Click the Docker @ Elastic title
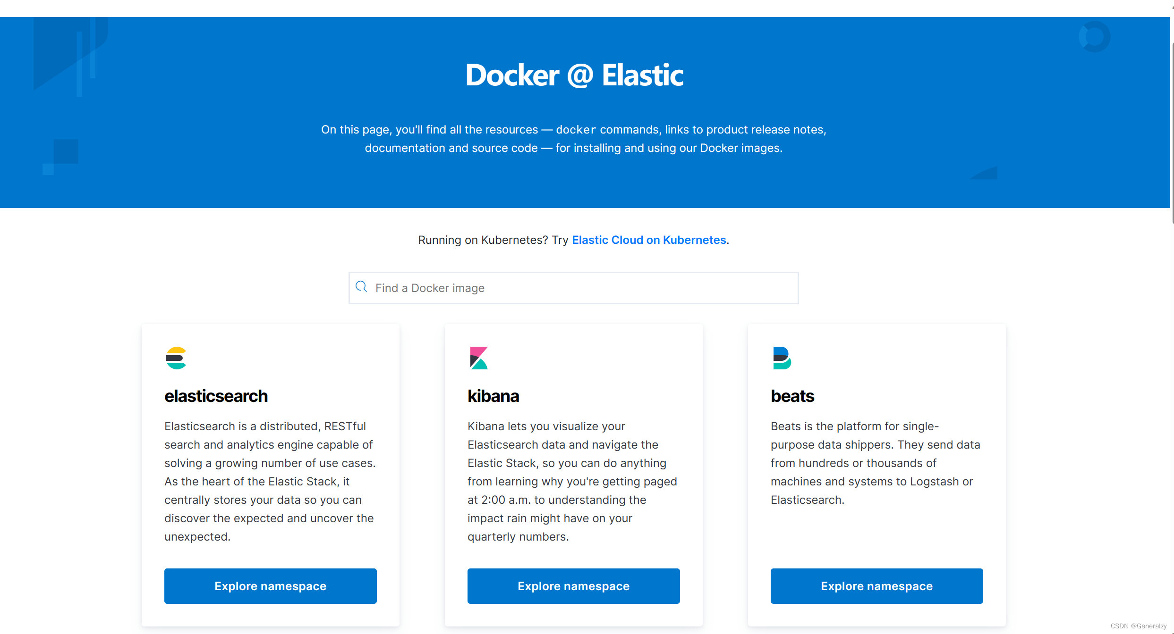The width and height of the screenshot is (1174, 634). coord(574,75)
